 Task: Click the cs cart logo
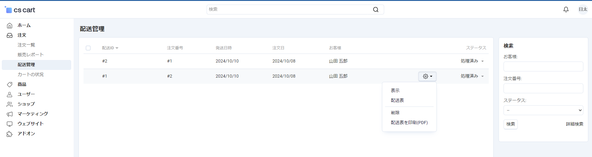tap(20, 10)
